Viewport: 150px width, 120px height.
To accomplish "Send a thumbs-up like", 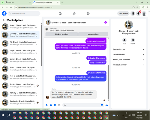I will (107, 105).
